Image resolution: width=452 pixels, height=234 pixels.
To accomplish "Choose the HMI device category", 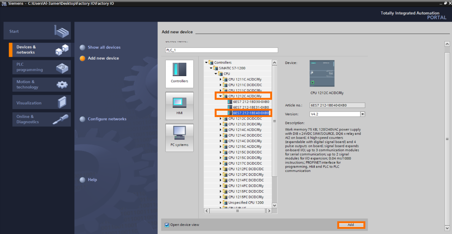I will pyautogui.click(x=179, y=106).
